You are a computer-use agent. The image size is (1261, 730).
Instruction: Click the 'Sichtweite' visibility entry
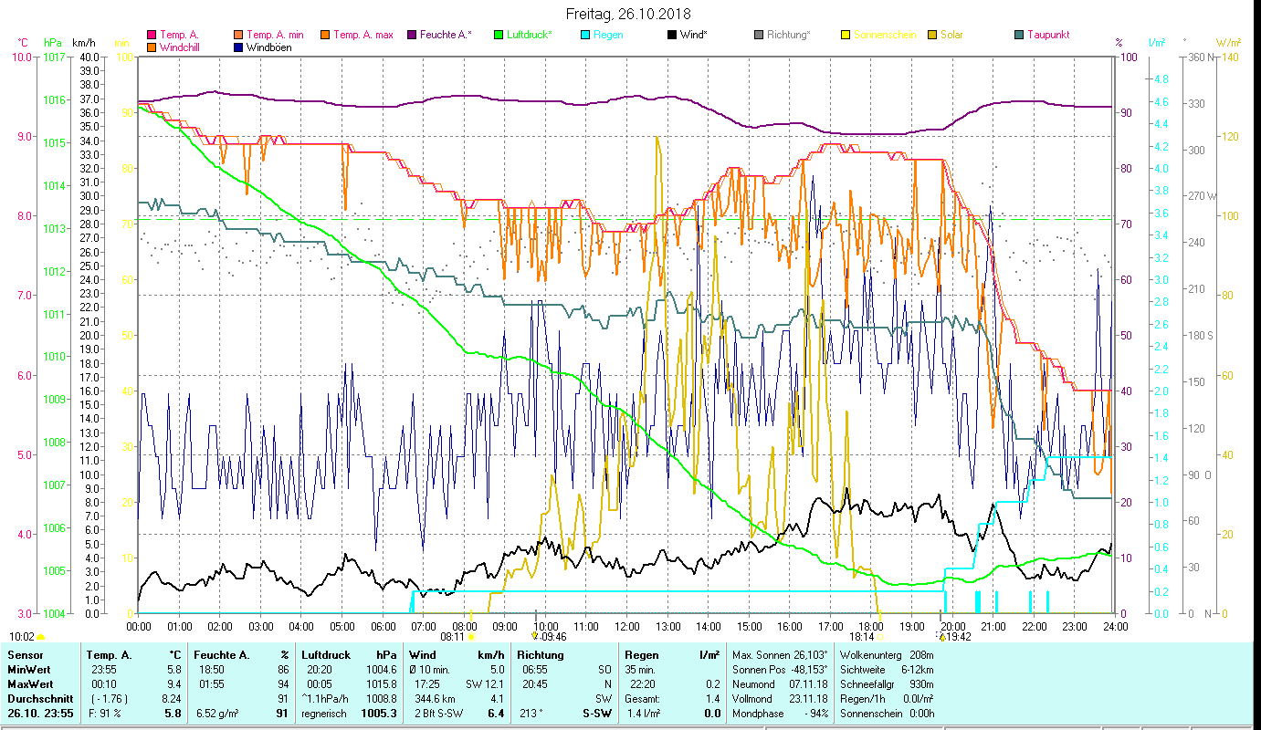pos(887,669)
